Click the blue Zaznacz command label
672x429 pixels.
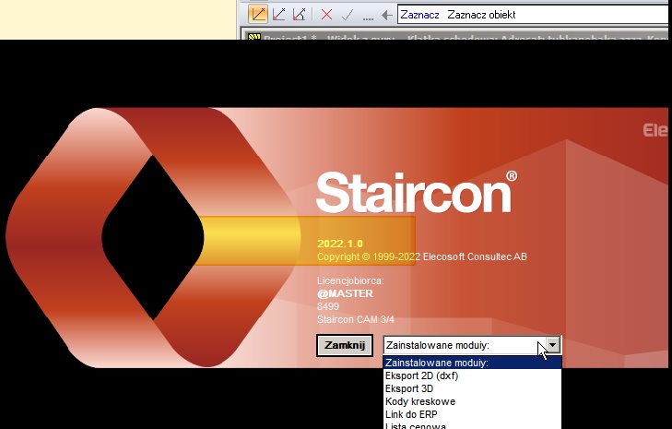pyautogui.click(x=419, y=15)
